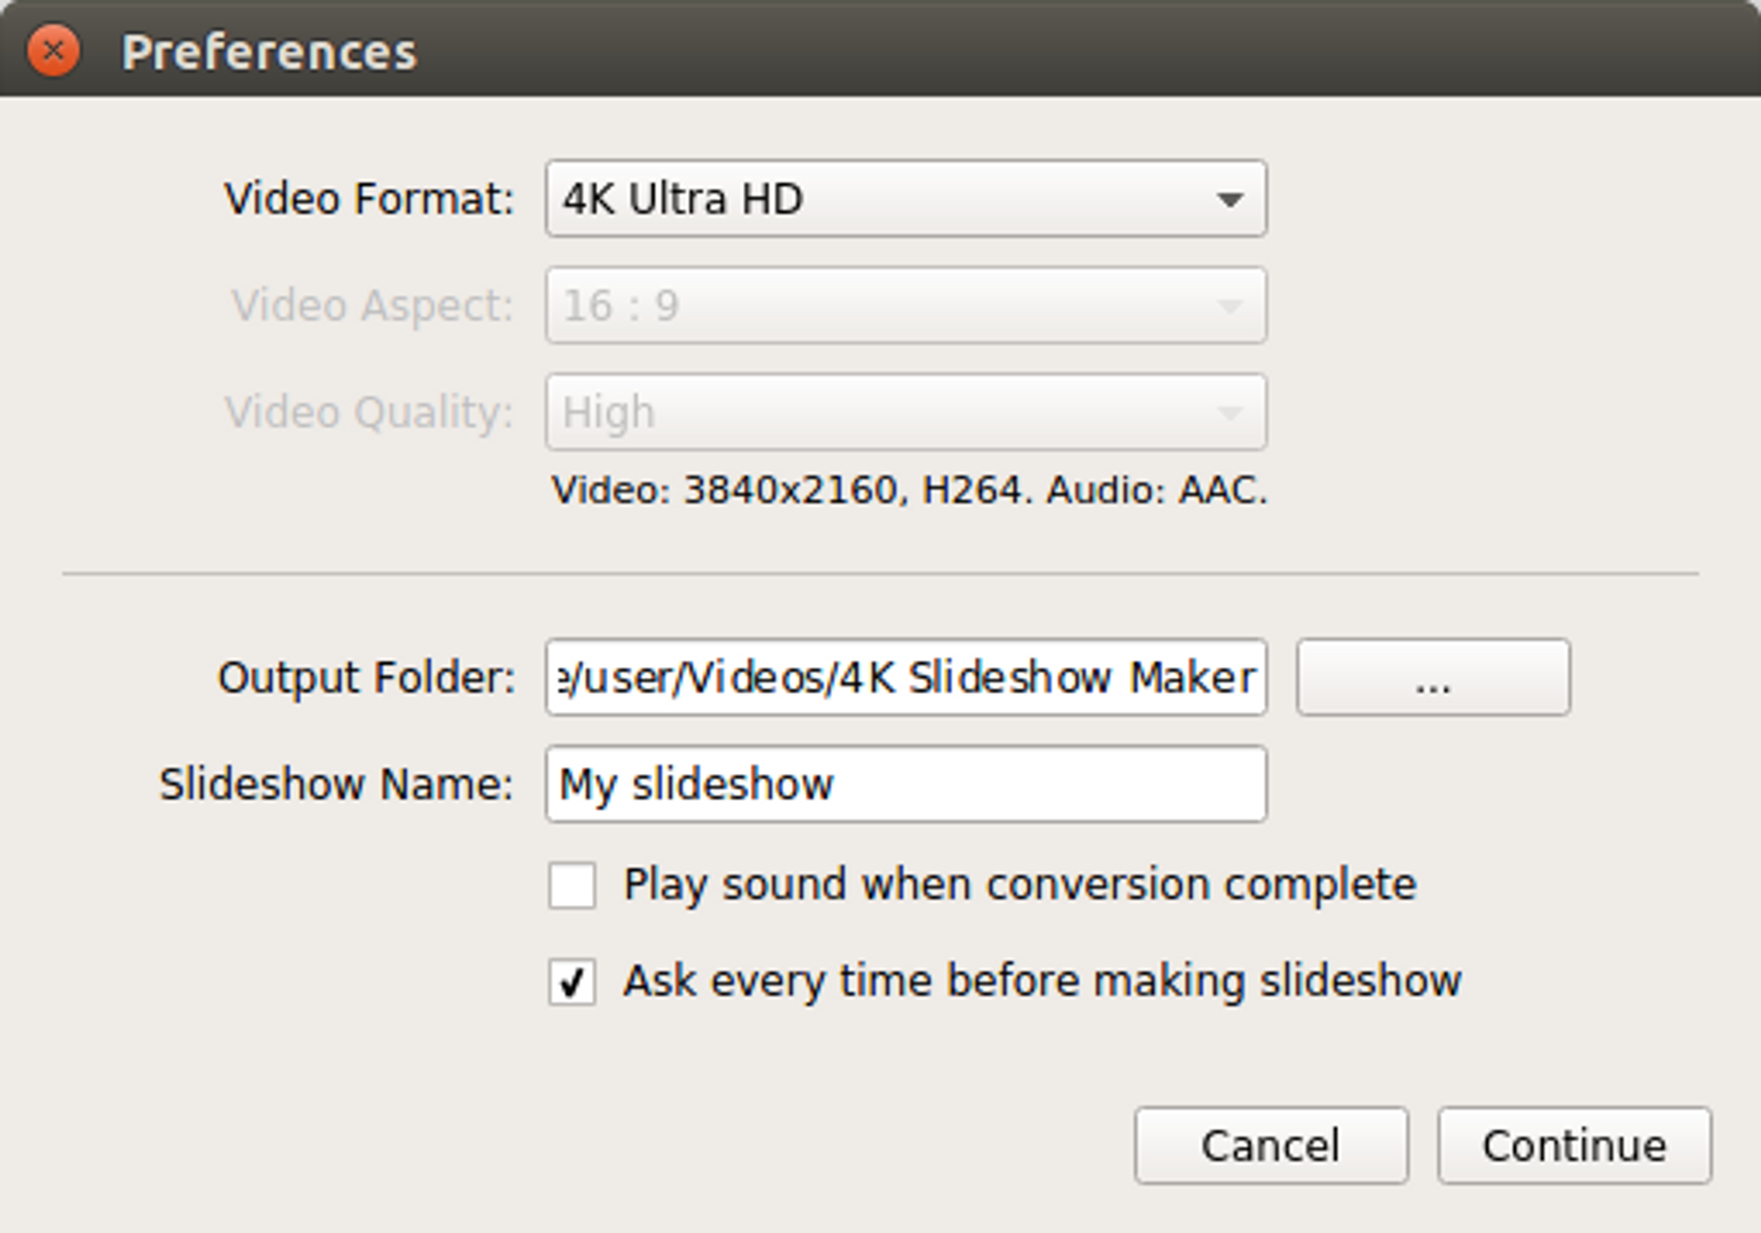Click the Slideshow Name text field
This screenshot has height=1233, width=1761.
(906, 784)
